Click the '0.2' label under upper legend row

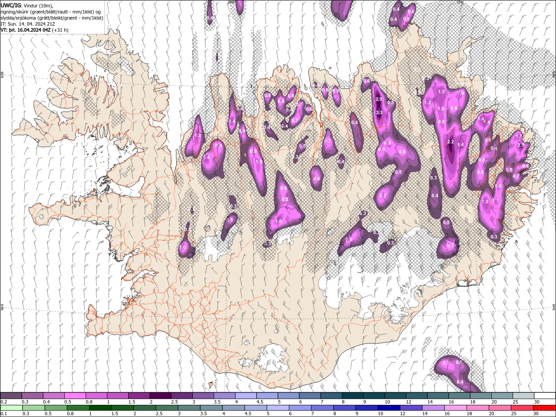3,402
